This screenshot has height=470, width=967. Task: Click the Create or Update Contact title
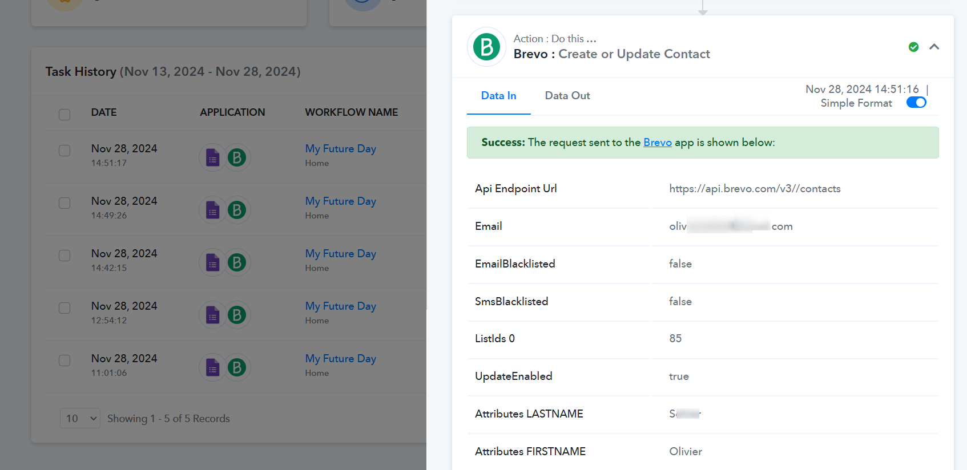click(634, 54)
